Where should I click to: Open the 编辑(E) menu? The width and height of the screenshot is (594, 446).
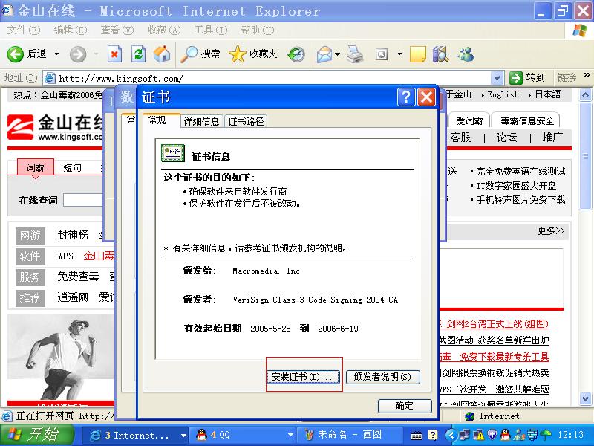point(71,30)
